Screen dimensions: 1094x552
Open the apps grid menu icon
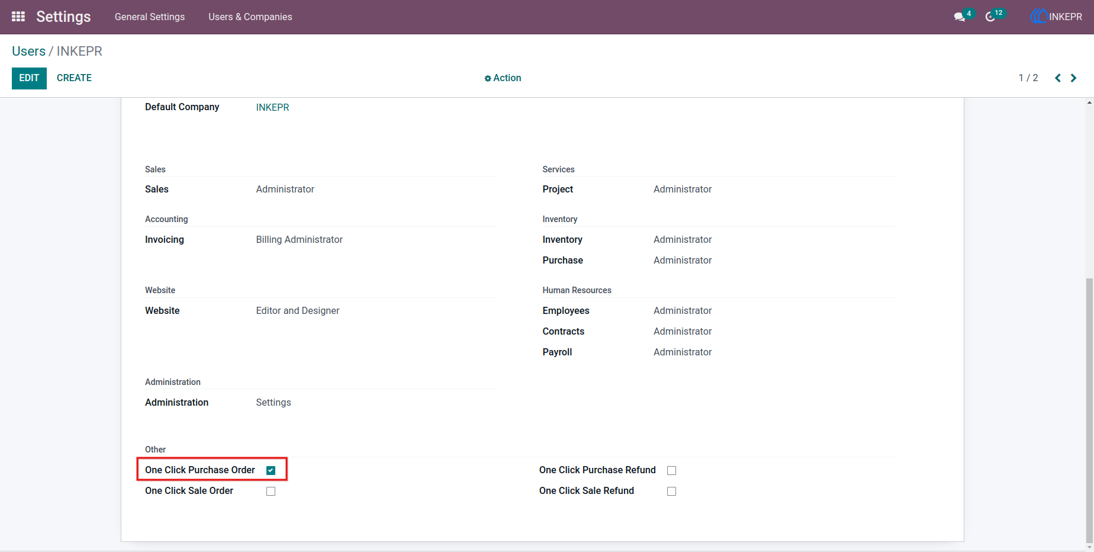(18, 17)
